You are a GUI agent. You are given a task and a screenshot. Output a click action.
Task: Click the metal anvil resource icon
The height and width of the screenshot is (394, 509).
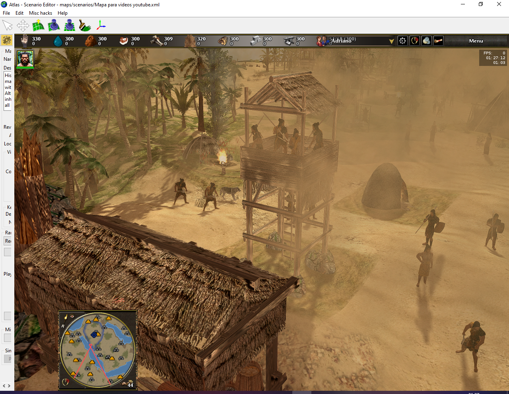click(x=289, y=41)
